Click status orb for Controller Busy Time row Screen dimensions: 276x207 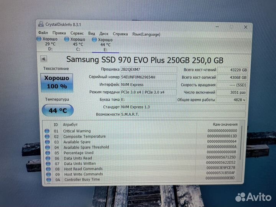tap(49, 180)
